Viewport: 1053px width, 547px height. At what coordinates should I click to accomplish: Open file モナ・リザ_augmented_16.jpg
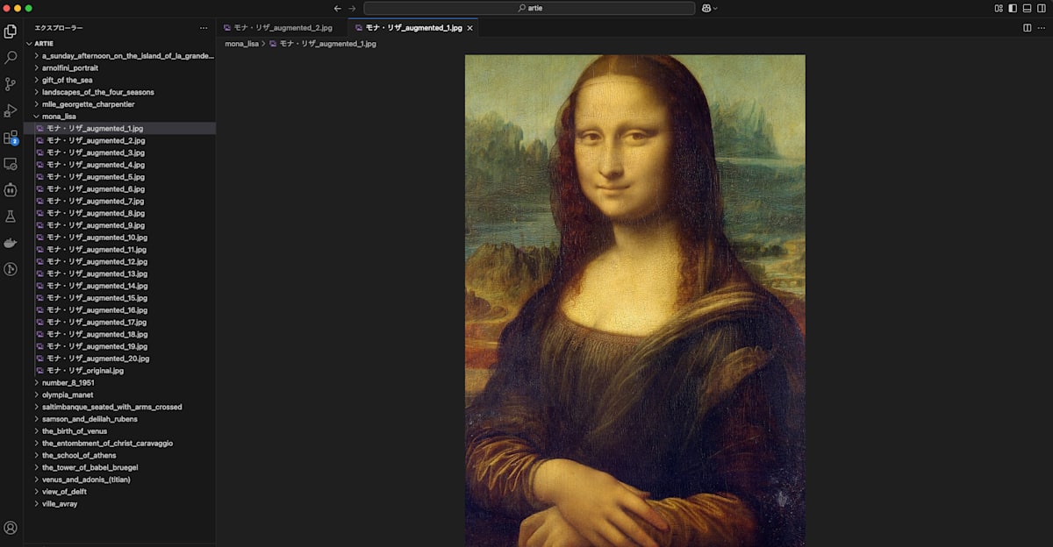[119, 310]
